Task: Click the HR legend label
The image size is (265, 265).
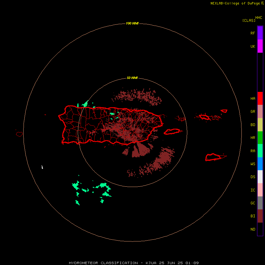Action: tap(253, 138)
